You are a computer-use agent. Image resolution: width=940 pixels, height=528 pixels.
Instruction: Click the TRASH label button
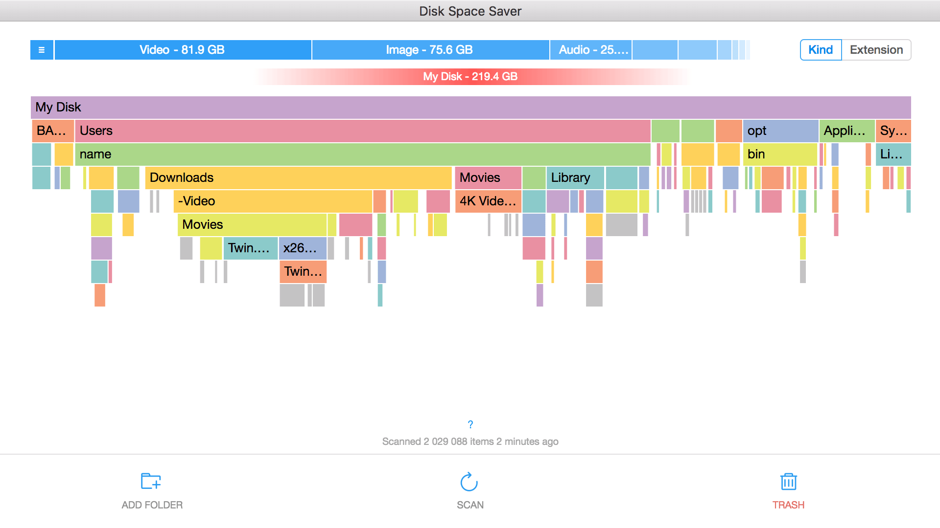point(788,505)
